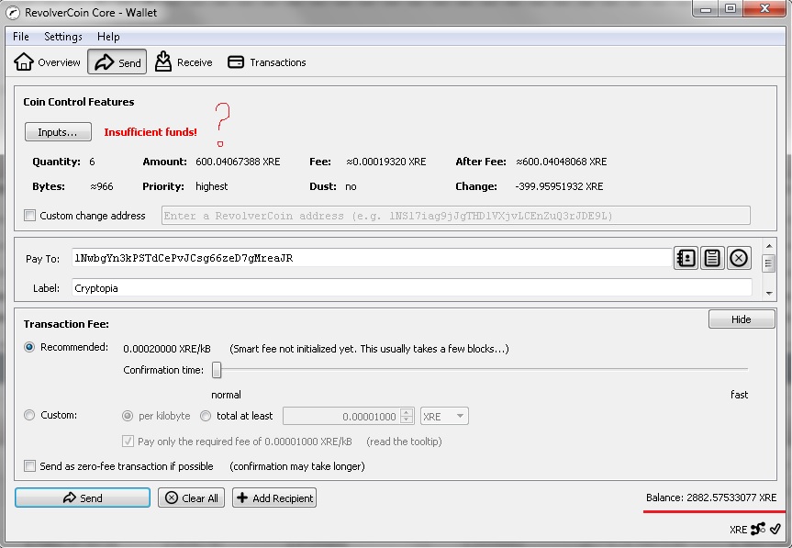The height and width of the screenshot is (548, 792).
Task: Select the Recommended fee radio button
Action: 29,347
